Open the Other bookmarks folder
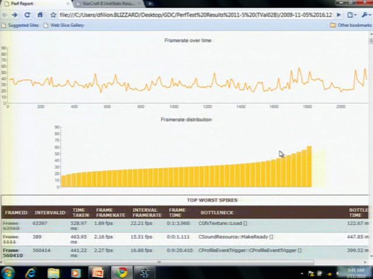373x279 pixels. pyautogui.click(x=350, y=26)
